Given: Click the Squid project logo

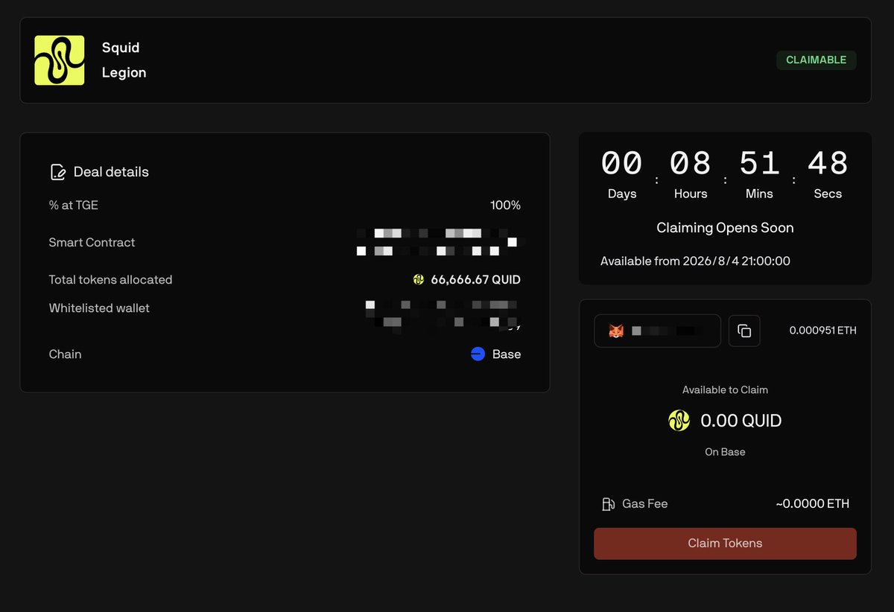Looking at the screenshot, I should tap(60, 60).
